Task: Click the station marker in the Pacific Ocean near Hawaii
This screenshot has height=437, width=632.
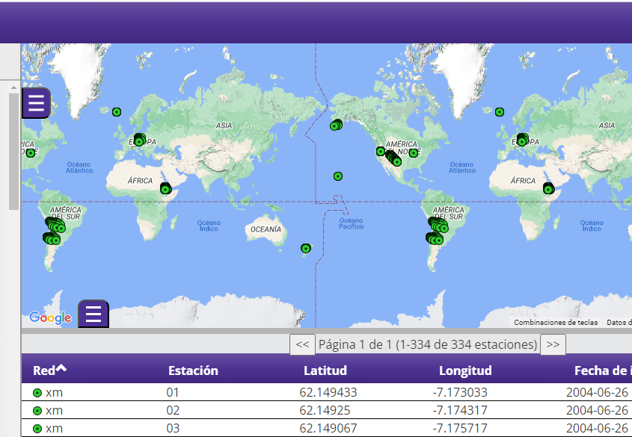Action: (x=338, y=176)
